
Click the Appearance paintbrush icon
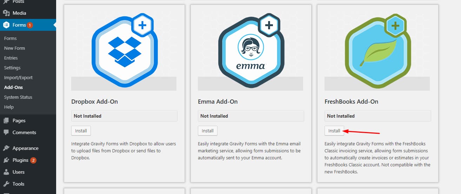pyautogui.click(x=6, y=148)
